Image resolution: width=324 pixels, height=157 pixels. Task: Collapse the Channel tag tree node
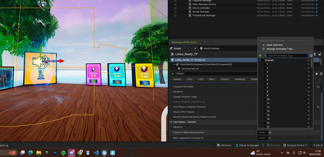(x=260, y=60)
